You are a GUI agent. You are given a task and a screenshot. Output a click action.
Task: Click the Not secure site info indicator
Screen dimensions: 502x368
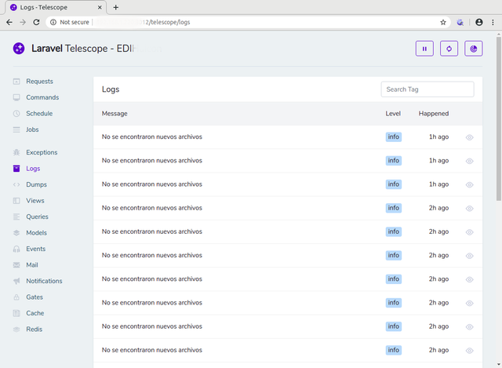click(x=70, y=22)
